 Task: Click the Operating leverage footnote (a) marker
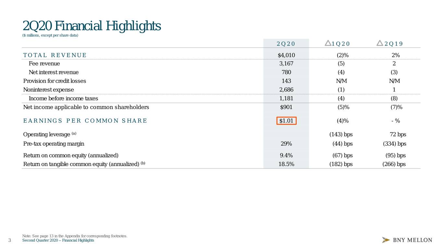(74, 133)
